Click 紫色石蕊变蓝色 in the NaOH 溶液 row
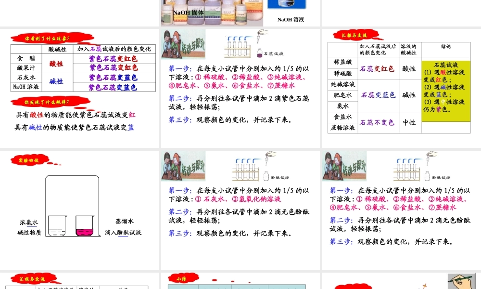 [x=113, y=88]
